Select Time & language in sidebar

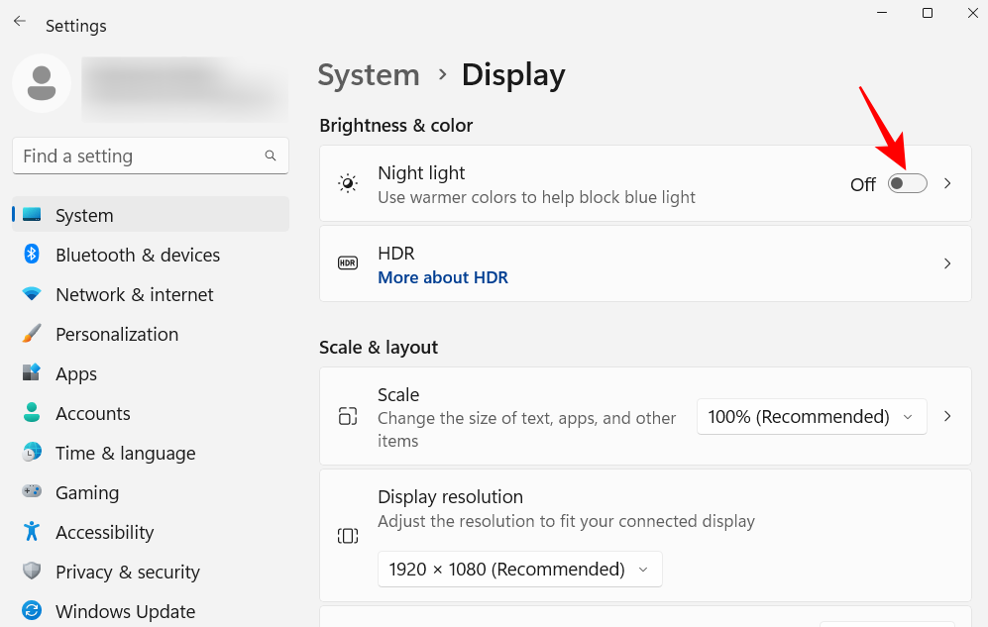[x=125, y=453]
